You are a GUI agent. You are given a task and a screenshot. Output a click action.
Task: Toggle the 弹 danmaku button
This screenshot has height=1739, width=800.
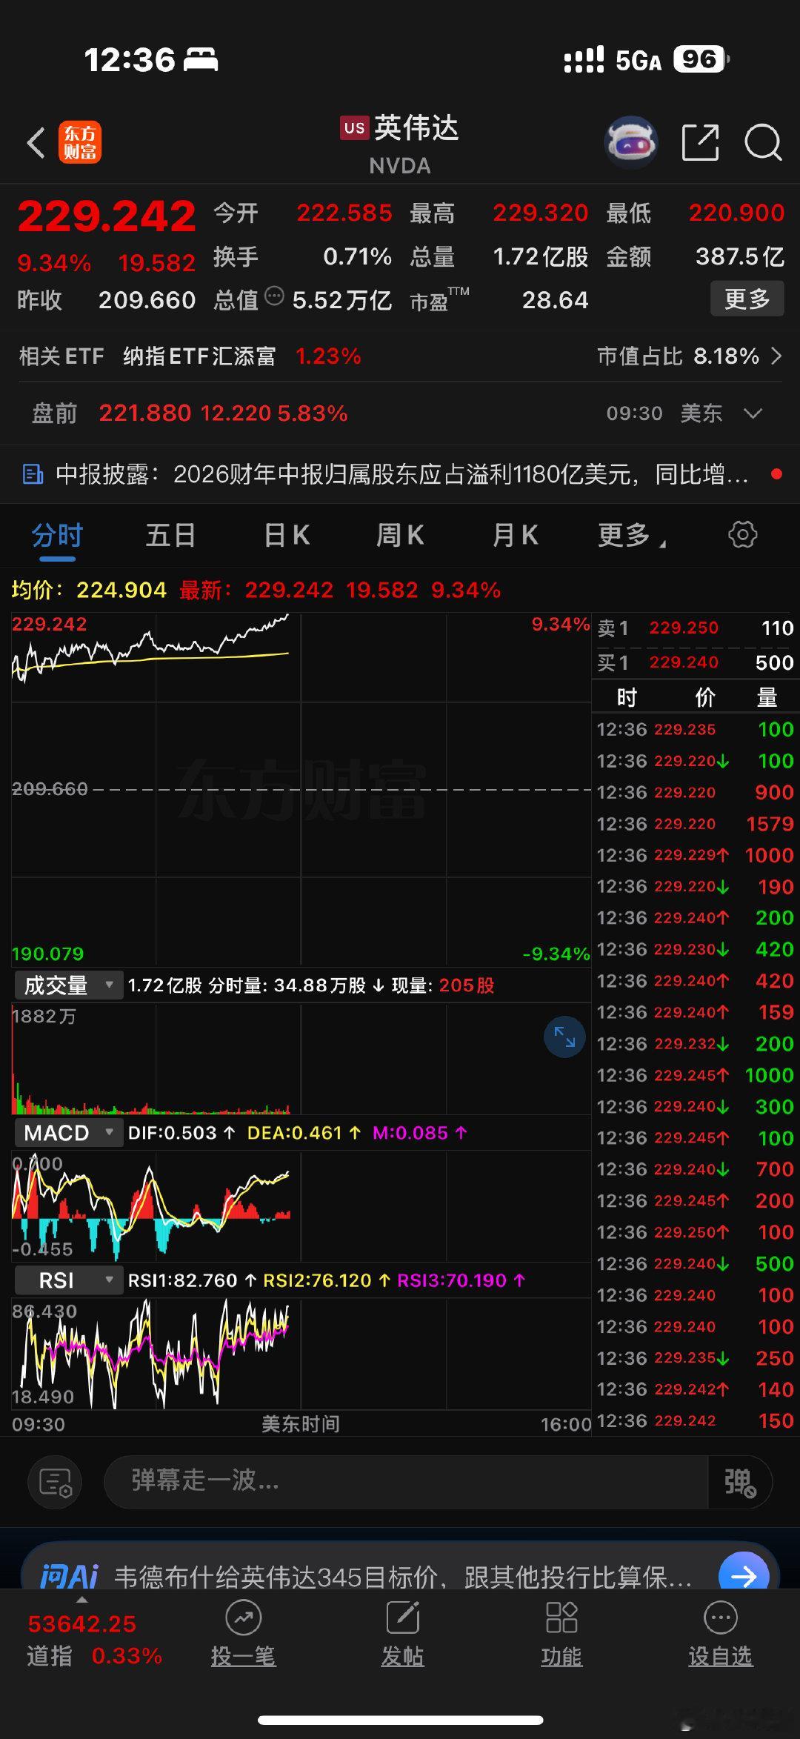[x=740, y=1482]
